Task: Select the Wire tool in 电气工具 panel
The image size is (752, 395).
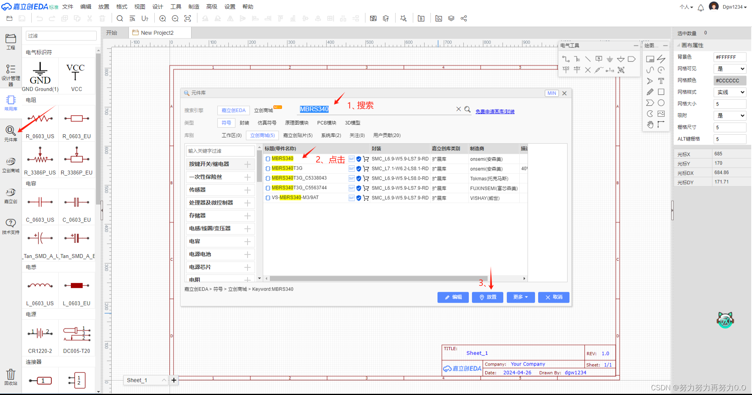Action: click(x=566, y=59)
